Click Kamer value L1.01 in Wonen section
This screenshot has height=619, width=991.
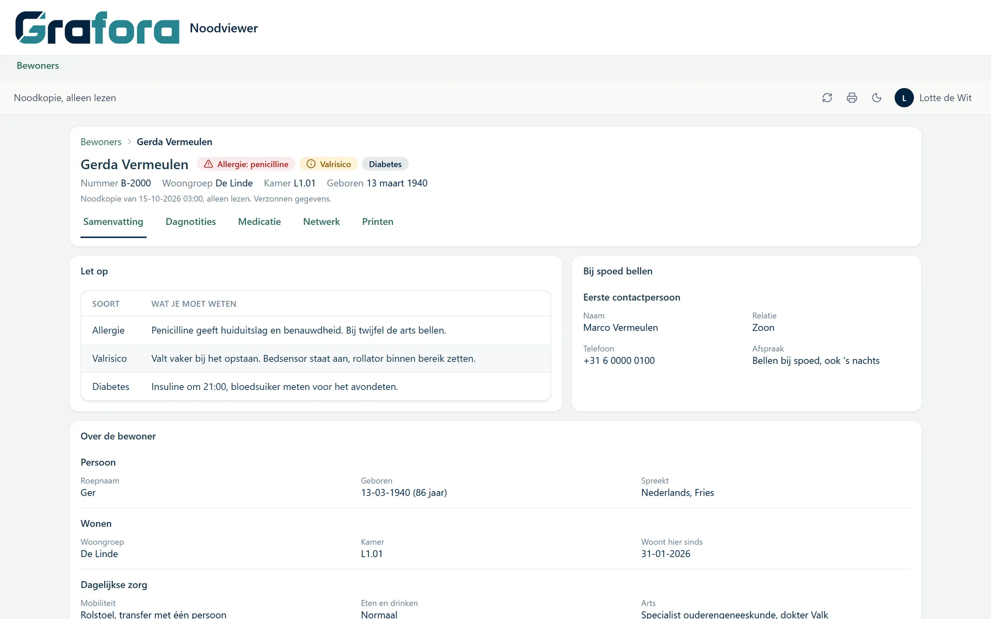click(x=372, y=554)
